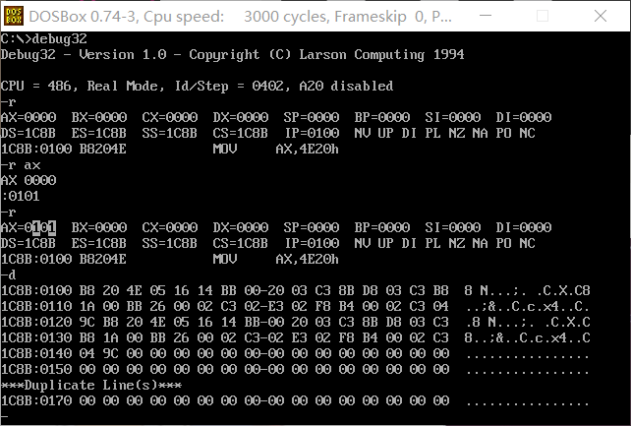
Task: Click the 'AX 0000' prompt line
Action: coord(29,180)
